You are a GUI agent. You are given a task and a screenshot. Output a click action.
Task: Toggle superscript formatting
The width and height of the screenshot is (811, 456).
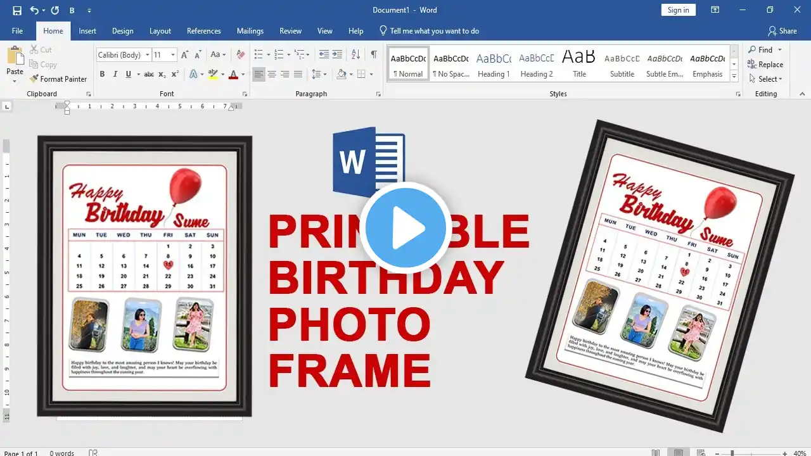[175, 75]
